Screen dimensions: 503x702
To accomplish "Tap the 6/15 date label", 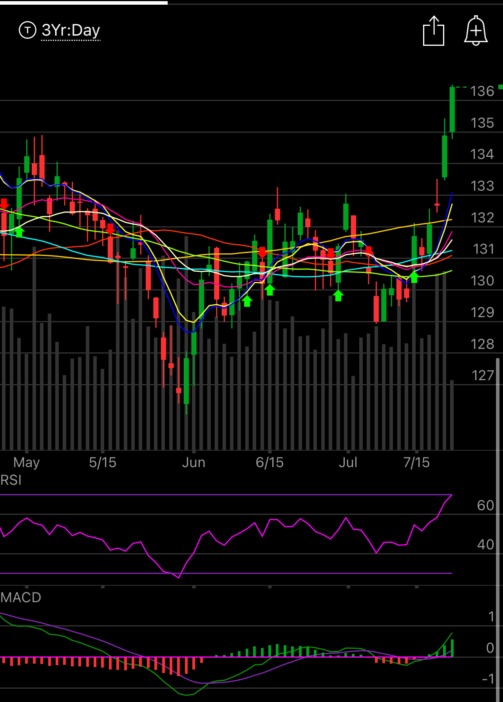I will click(x=270, y=462).
